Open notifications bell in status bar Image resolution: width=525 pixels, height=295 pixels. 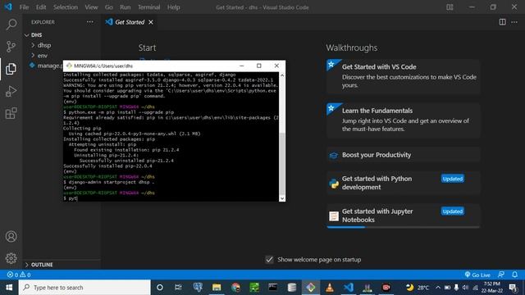tap(514, 275)
